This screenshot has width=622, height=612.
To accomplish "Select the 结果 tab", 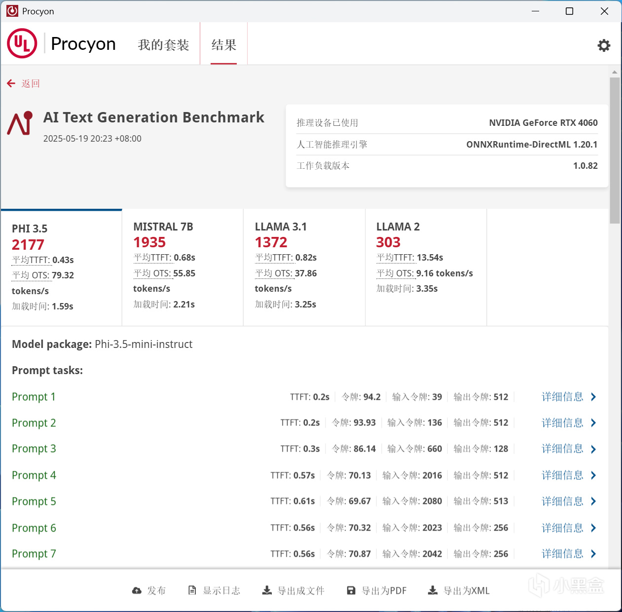I will coord(223,44).
